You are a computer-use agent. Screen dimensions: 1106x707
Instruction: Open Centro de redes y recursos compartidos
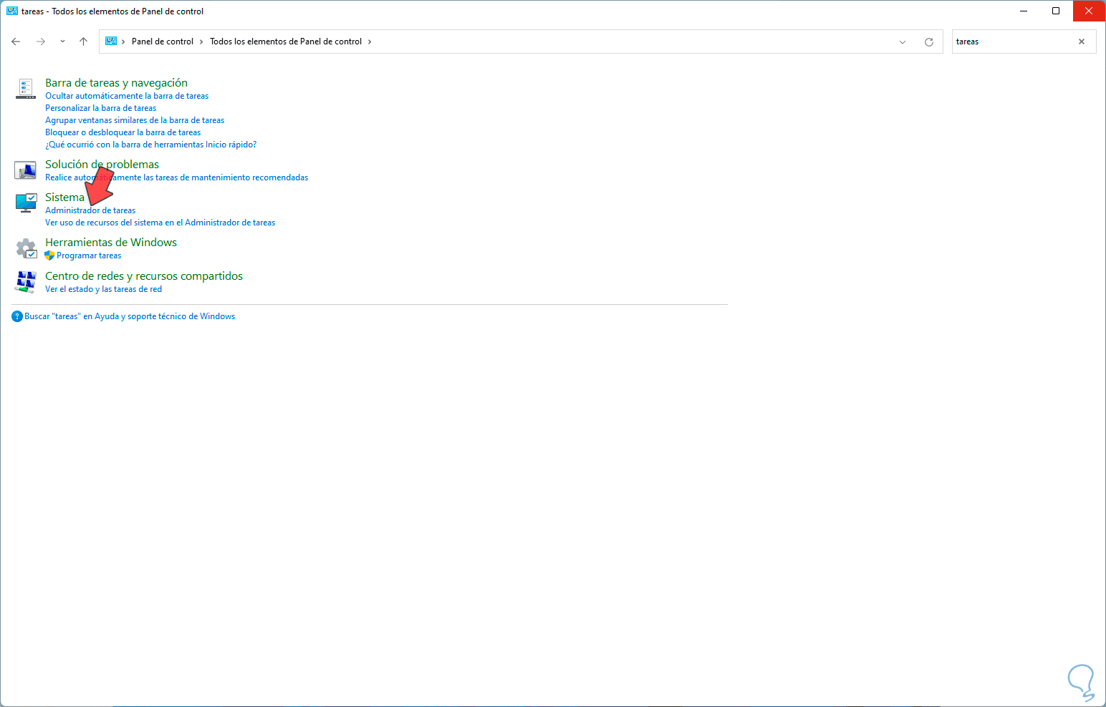[144, 276]
